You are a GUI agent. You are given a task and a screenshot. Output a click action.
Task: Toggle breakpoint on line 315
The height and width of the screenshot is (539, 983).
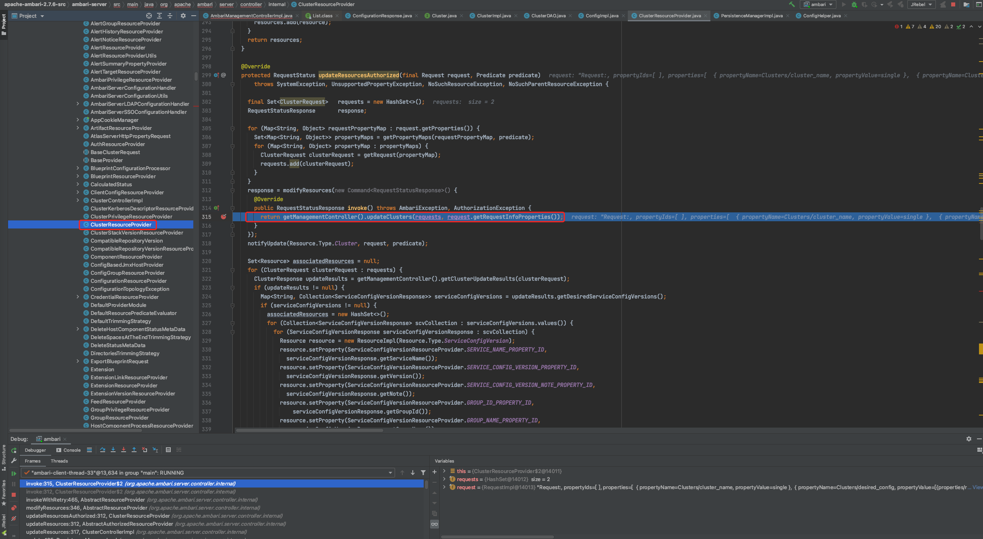coord(224,217)
